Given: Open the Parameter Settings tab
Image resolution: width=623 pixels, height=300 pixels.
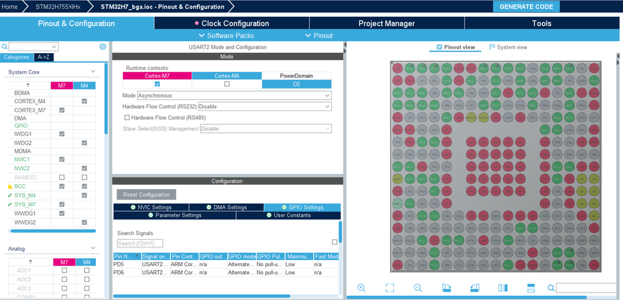Looking at the screenshot, I should 175,215.
